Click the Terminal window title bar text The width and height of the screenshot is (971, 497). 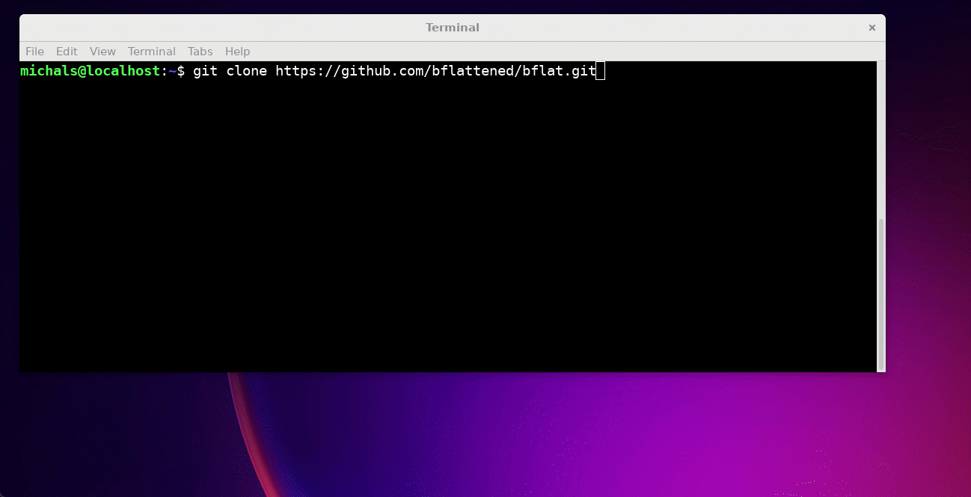pyautogui.click(x=452, y=28)
